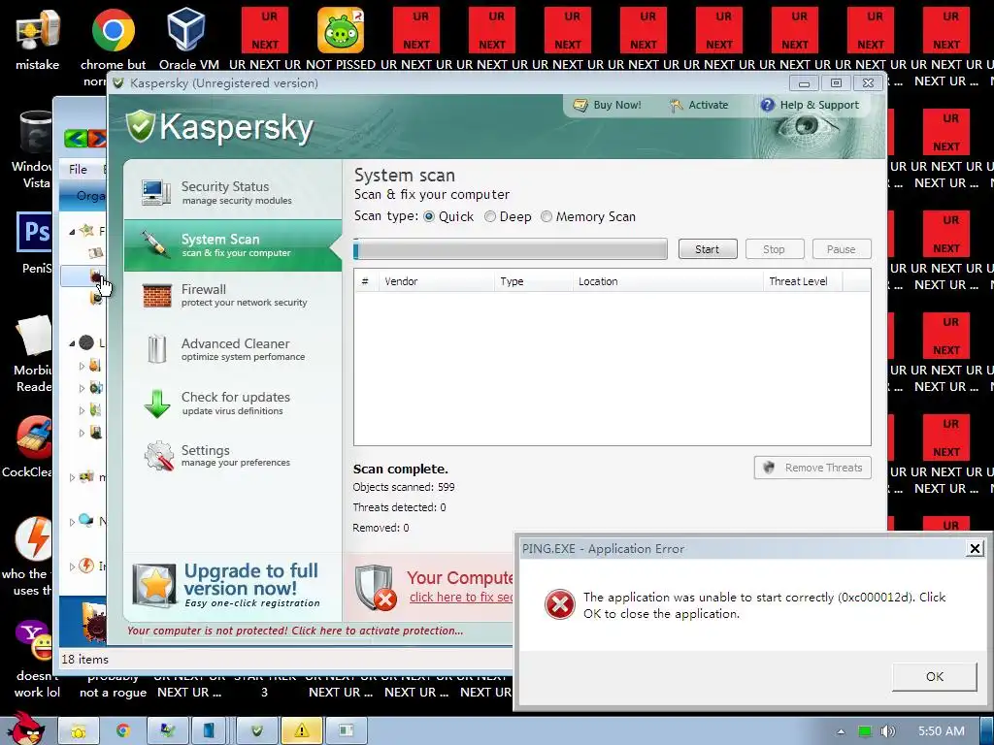Click the green Back arrow in Explorer
The image size is (994, 745).
pos(76,138)
